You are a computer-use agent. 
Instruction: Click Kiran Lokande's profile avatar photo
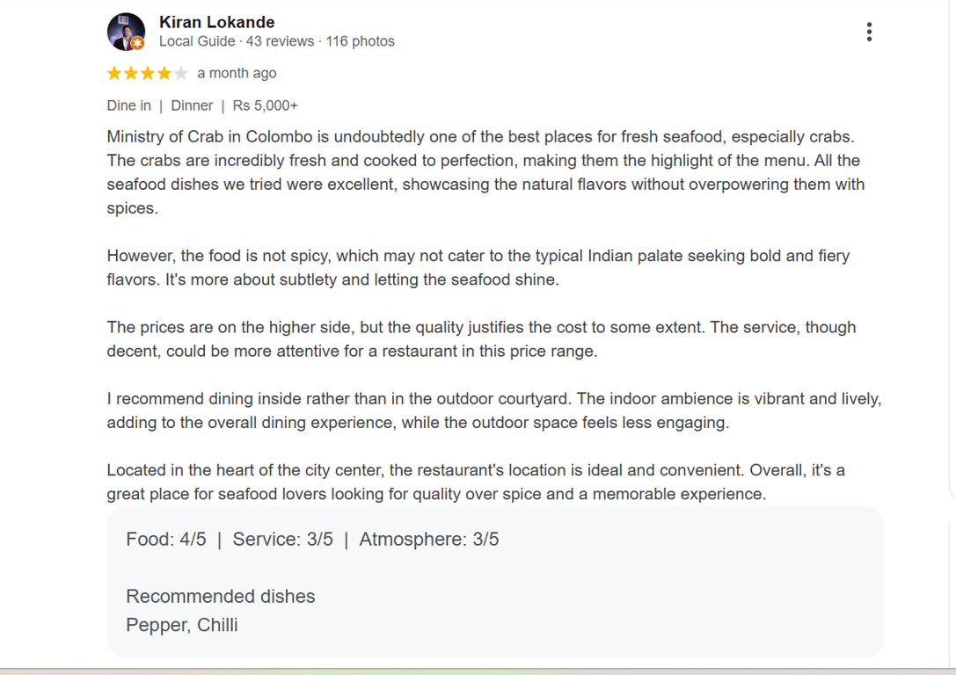[x=125, y=31]
